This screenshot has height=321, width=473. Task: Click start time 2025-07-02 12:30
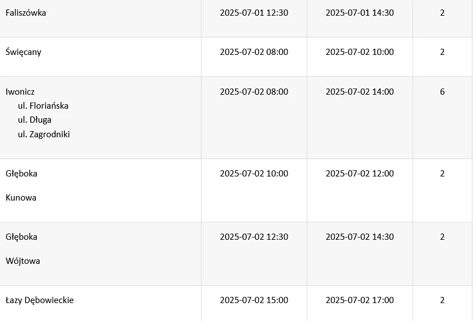[x=254, y=237]
